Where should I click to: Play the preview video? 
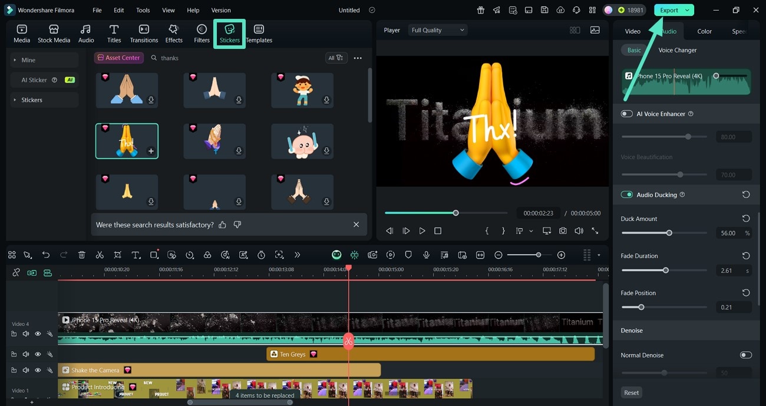point(422,231)
